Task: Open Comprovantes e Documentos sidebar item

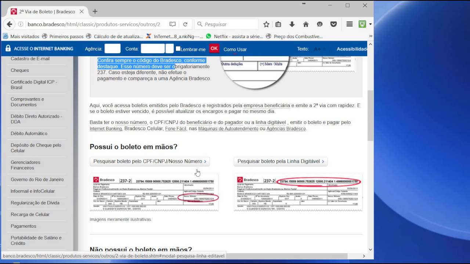Action: 27,102
